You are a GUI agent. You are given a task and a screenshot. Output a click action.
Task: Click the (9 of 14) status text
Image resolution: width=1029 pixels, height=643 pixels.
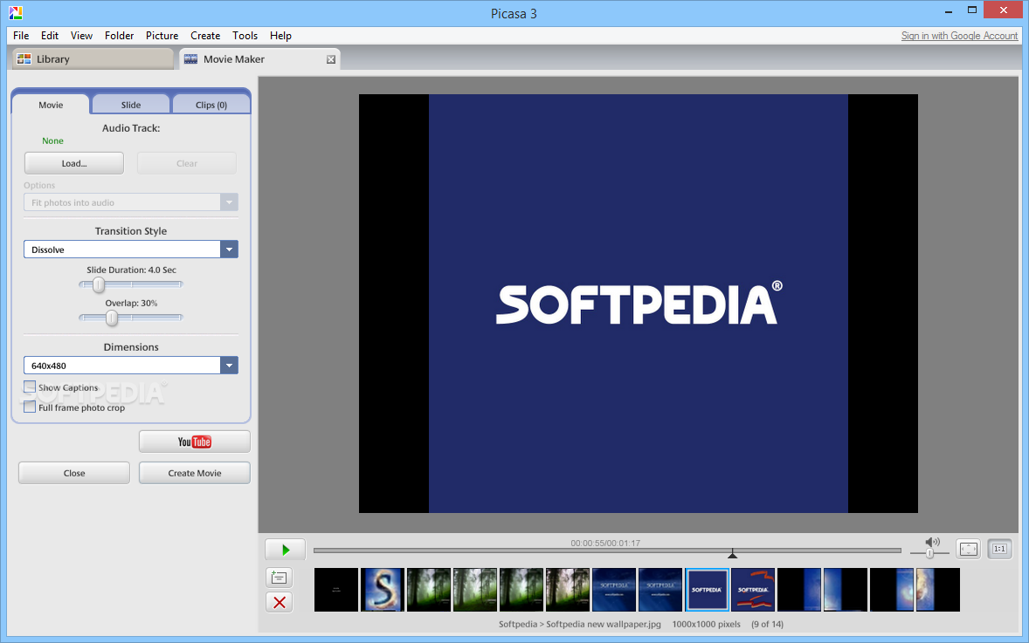point(767,624)
